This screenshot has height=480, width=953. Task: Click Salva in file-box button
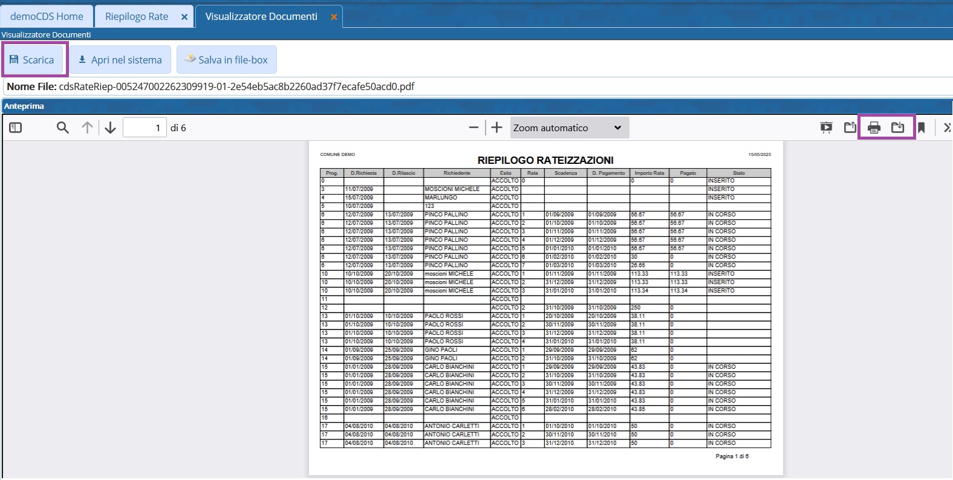click(x=226, y=60)
